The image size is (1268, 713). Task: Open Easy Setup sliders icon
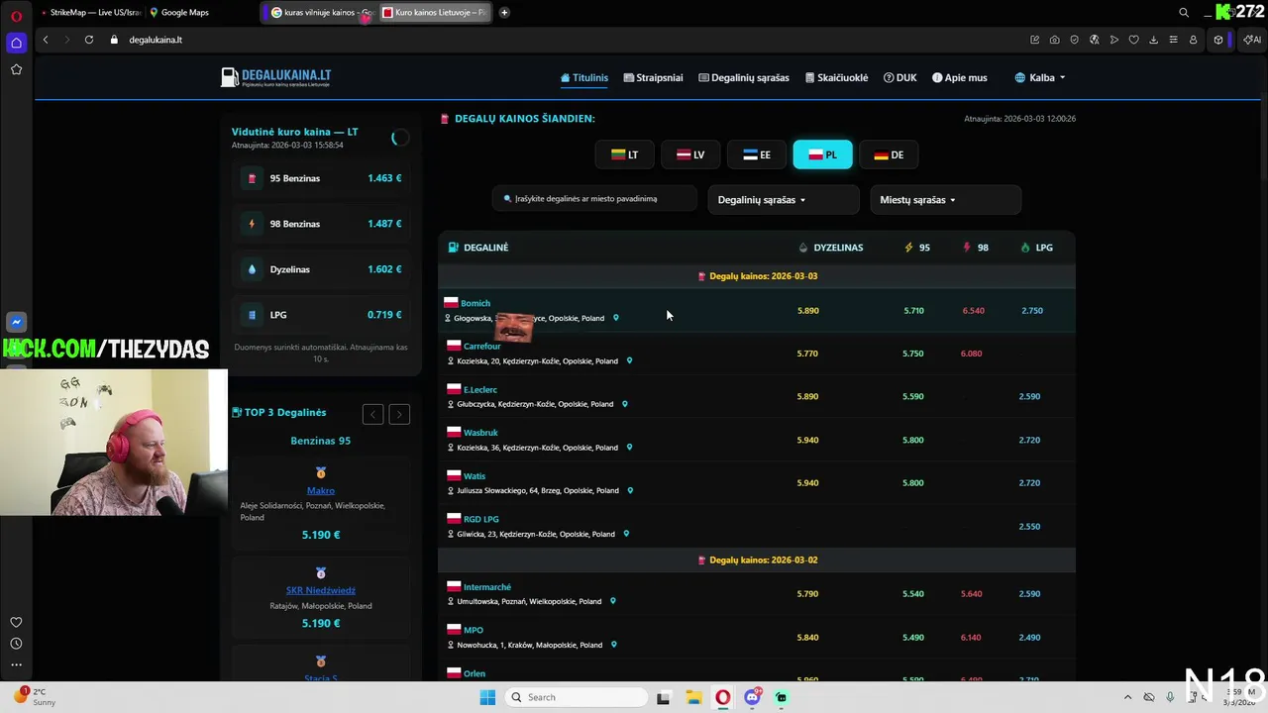point(1173,40)
